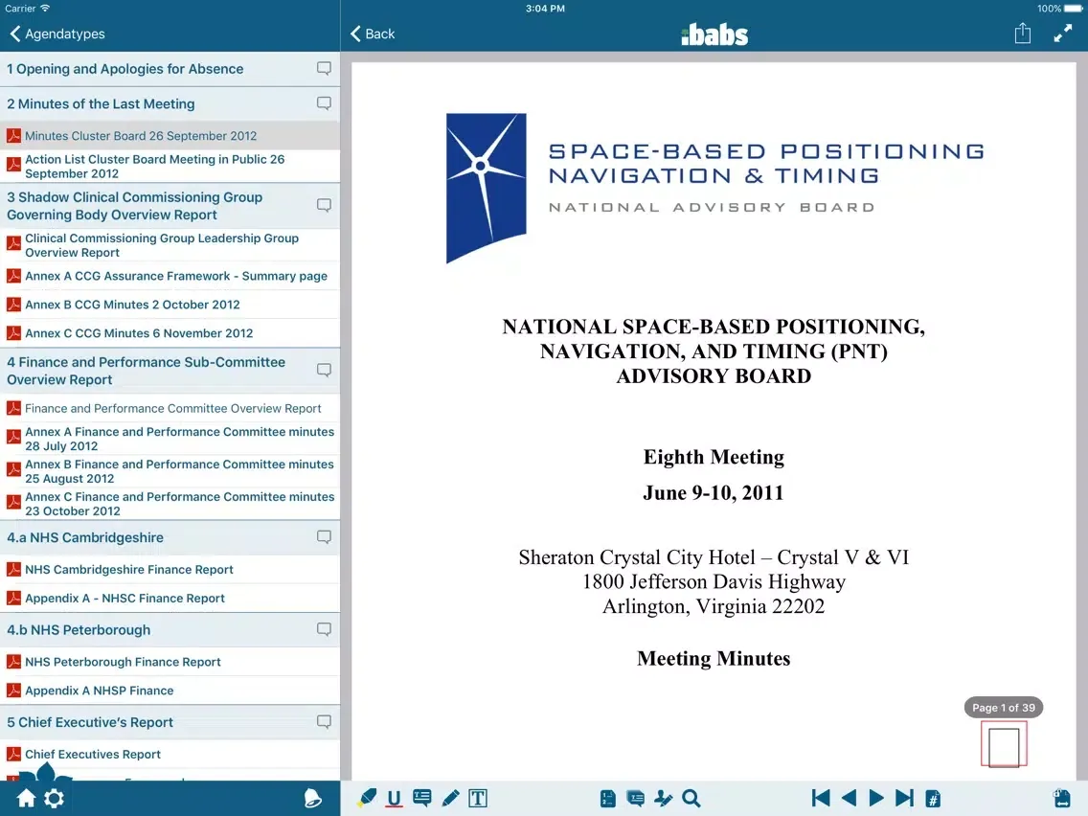Open comments for Shadow Clinical Commissioning Group item
This screenshot has width=1088, height=816.
point(324,205)
